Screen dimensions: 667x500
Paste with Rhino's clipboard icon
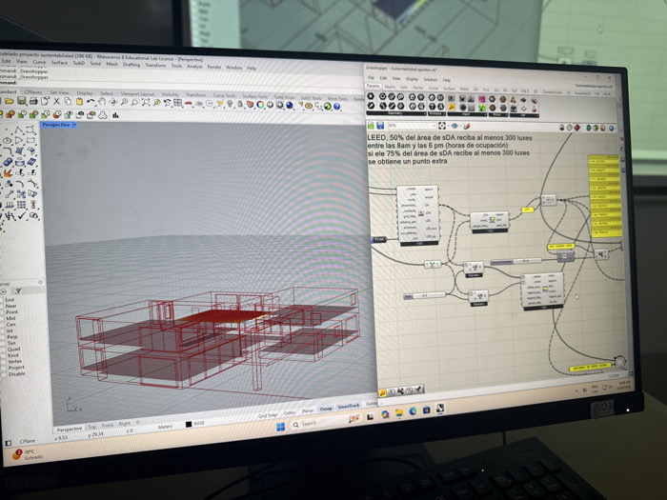[x=79, y=102]
